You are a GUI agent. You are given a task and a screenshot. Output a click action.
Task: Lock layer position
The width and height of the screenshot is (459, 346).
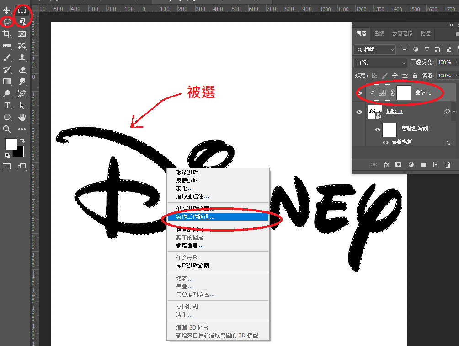pos(395,76)
